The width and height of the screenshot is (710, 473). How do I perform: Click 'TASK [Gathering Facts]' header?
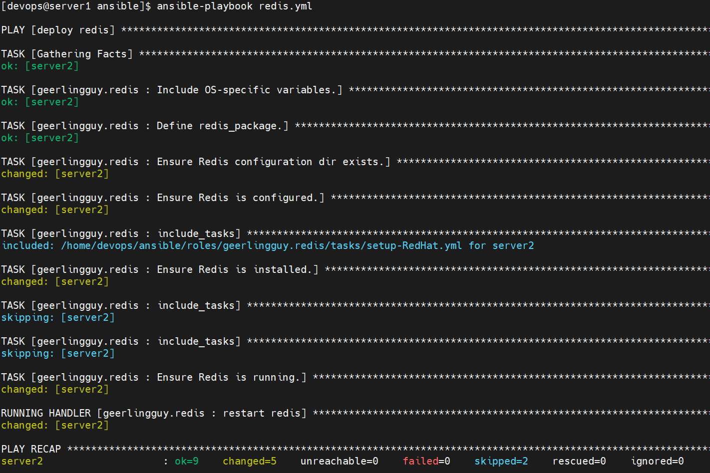point(67,54)
